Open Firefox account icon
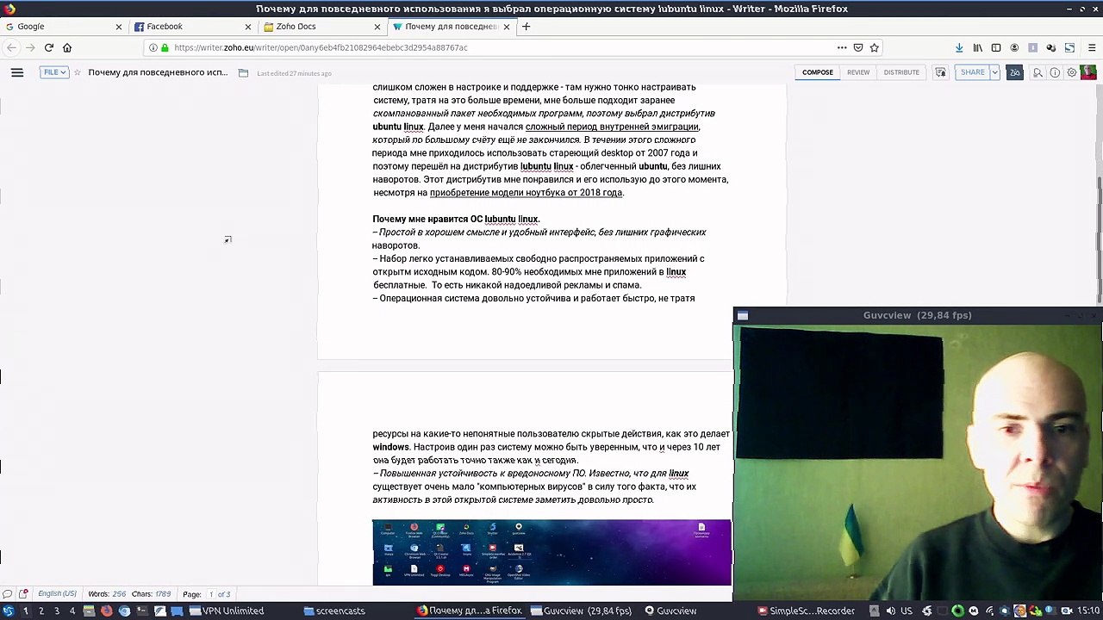Image resolution: width=1103 pixels, height=620 pixels. (x=1014, y=48)
